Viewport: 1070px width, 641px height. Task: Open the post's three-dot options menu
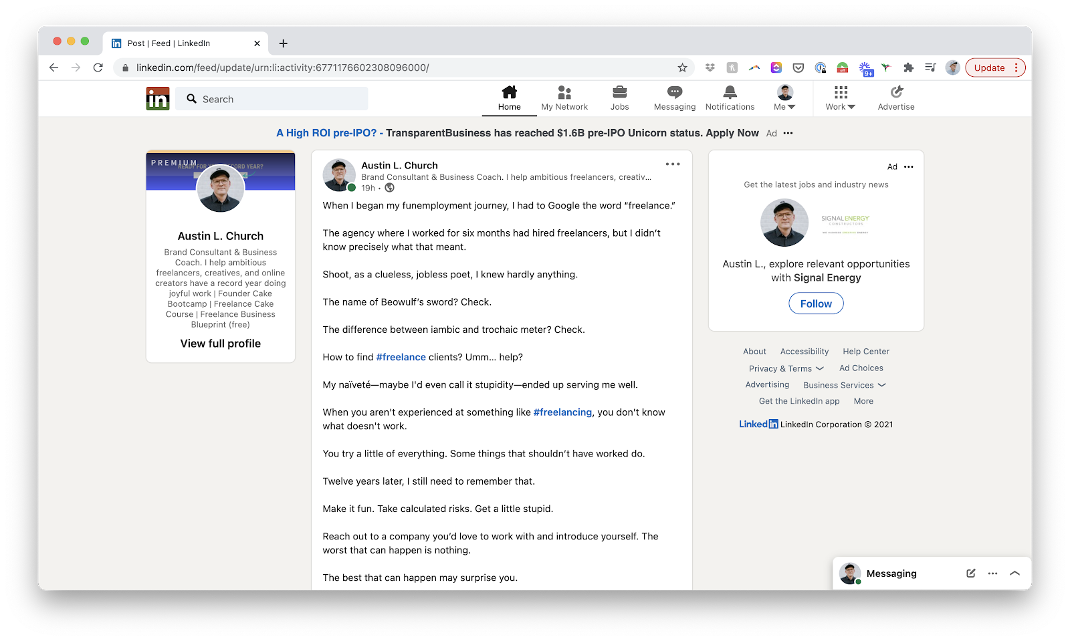click(673, 164)
